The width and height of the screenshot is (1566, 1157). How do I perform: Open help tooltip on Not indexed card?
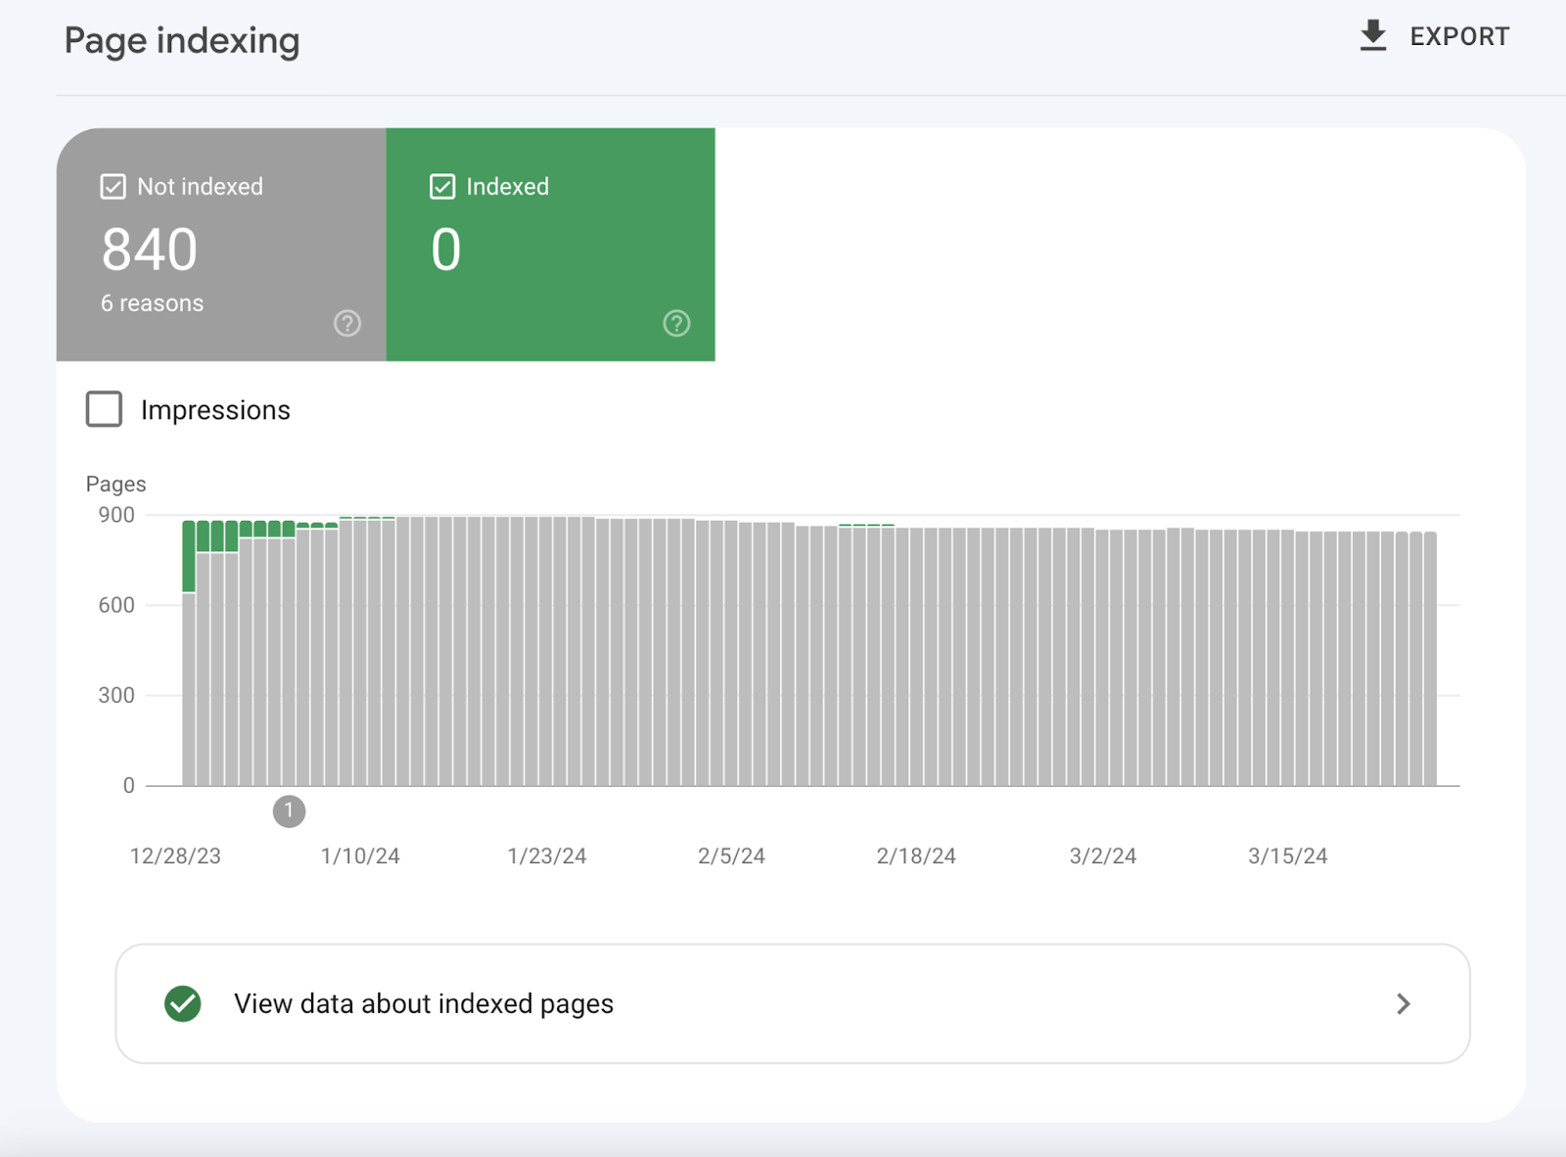pyautogui.click(x=347, y=323)
